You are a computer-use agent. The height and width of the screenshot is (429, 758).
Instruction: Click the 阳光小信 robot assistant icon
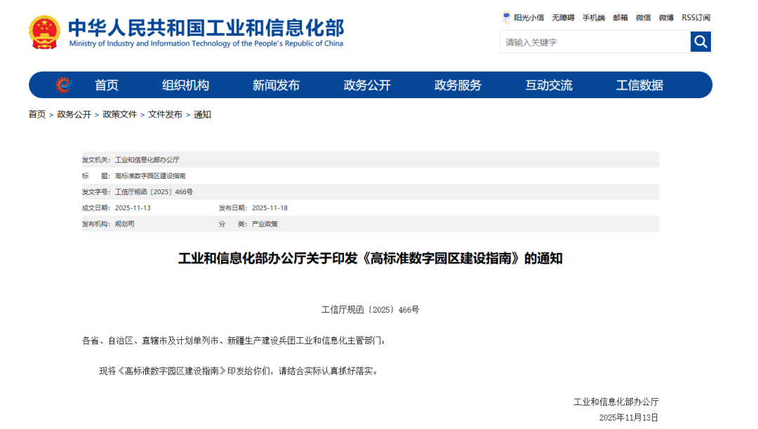[x=505, y=17]
